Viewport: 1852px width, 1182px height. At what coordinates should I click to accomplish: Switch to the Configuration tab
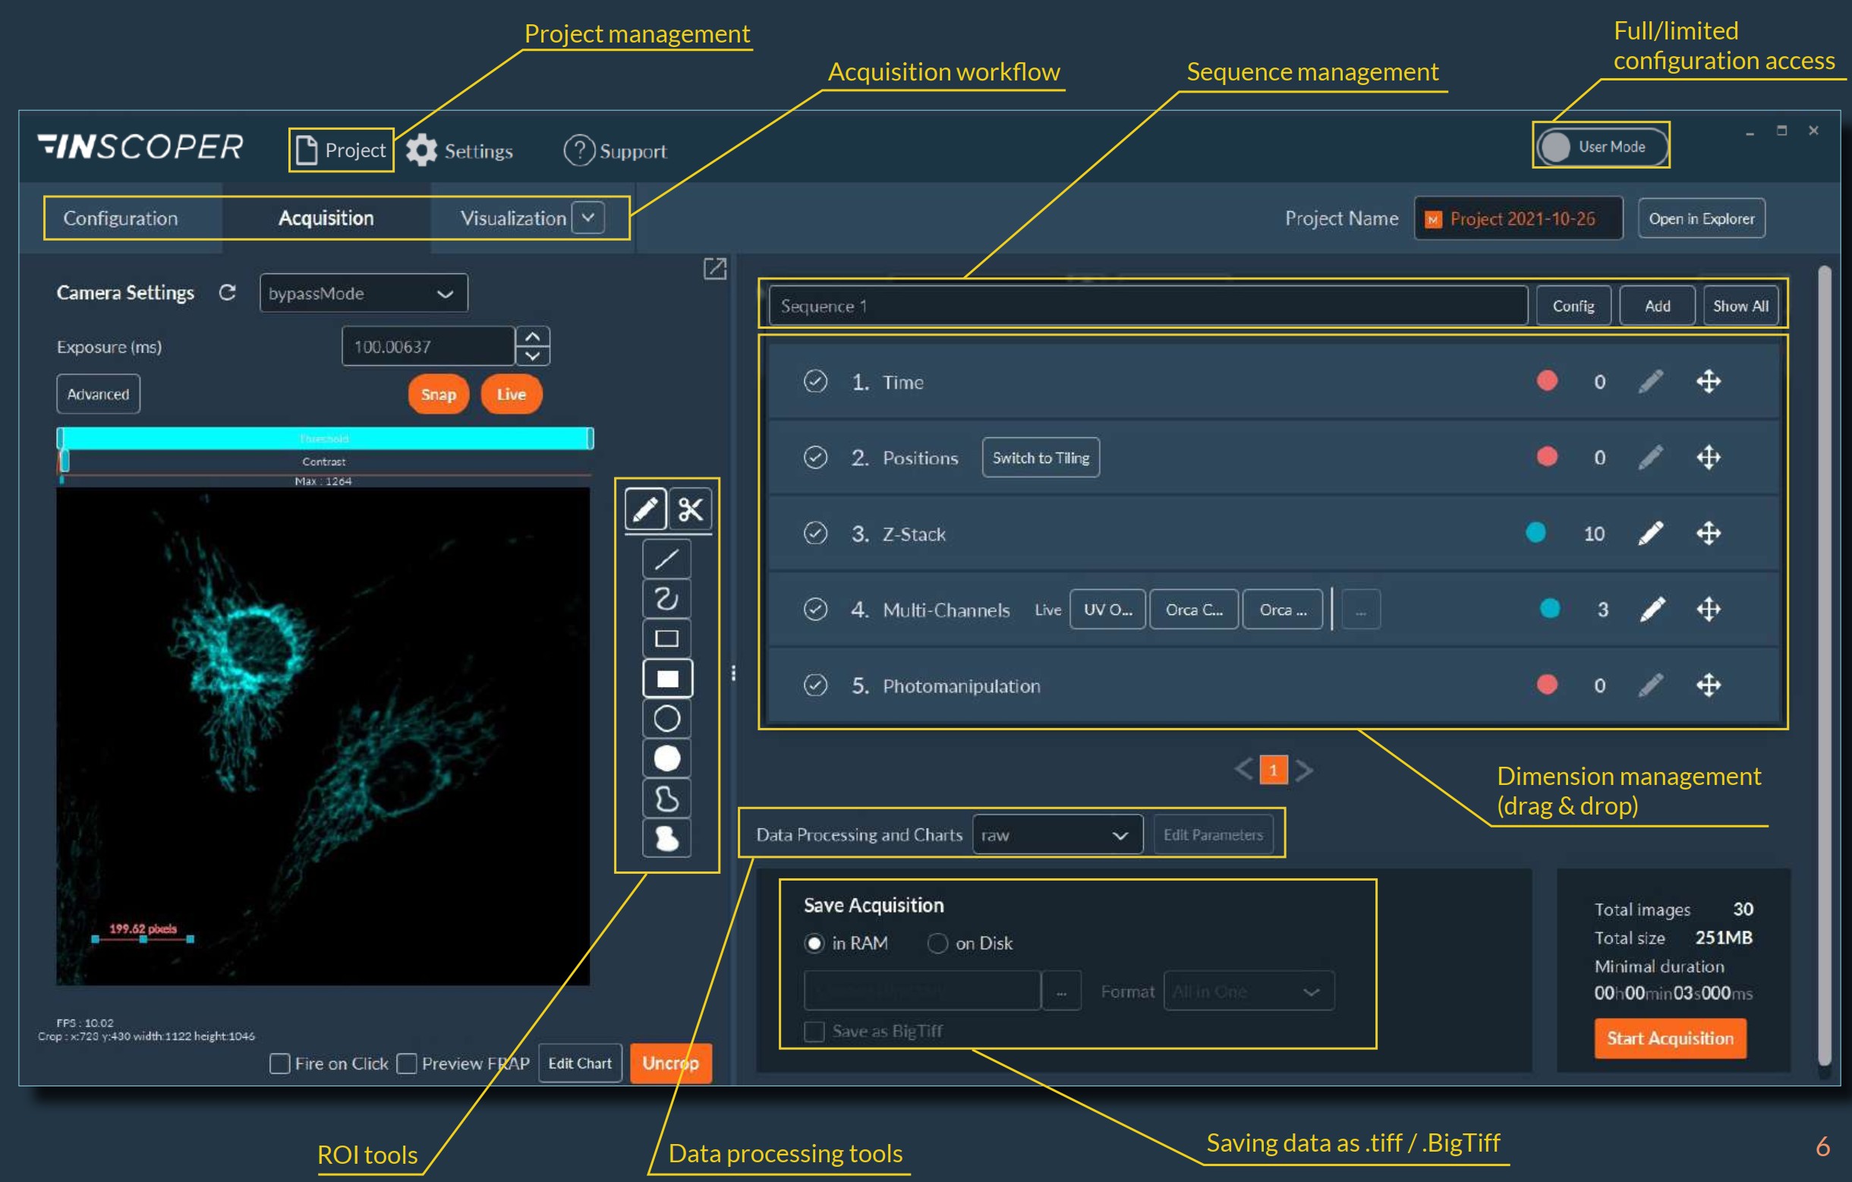tap(121, 219)
